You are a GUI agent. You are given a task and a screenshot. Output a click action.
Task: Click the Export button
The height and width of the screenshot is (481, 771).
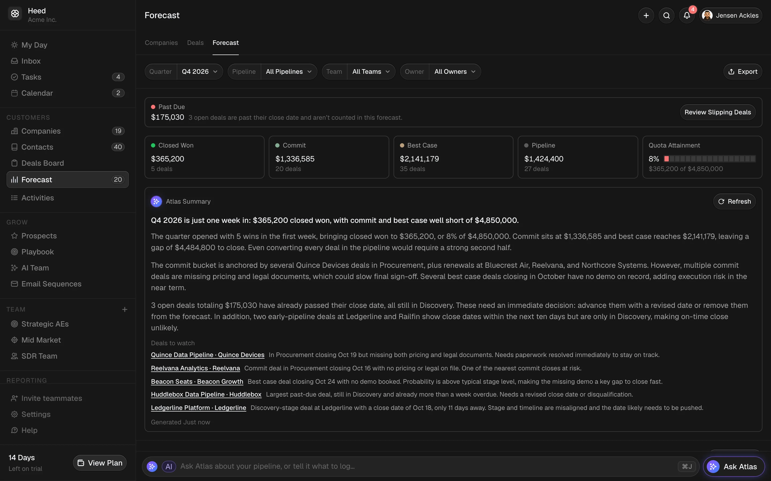pos(743,72)
